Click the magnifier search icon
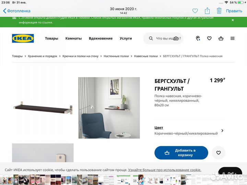The image size is (247, 185). coord(151,38)
